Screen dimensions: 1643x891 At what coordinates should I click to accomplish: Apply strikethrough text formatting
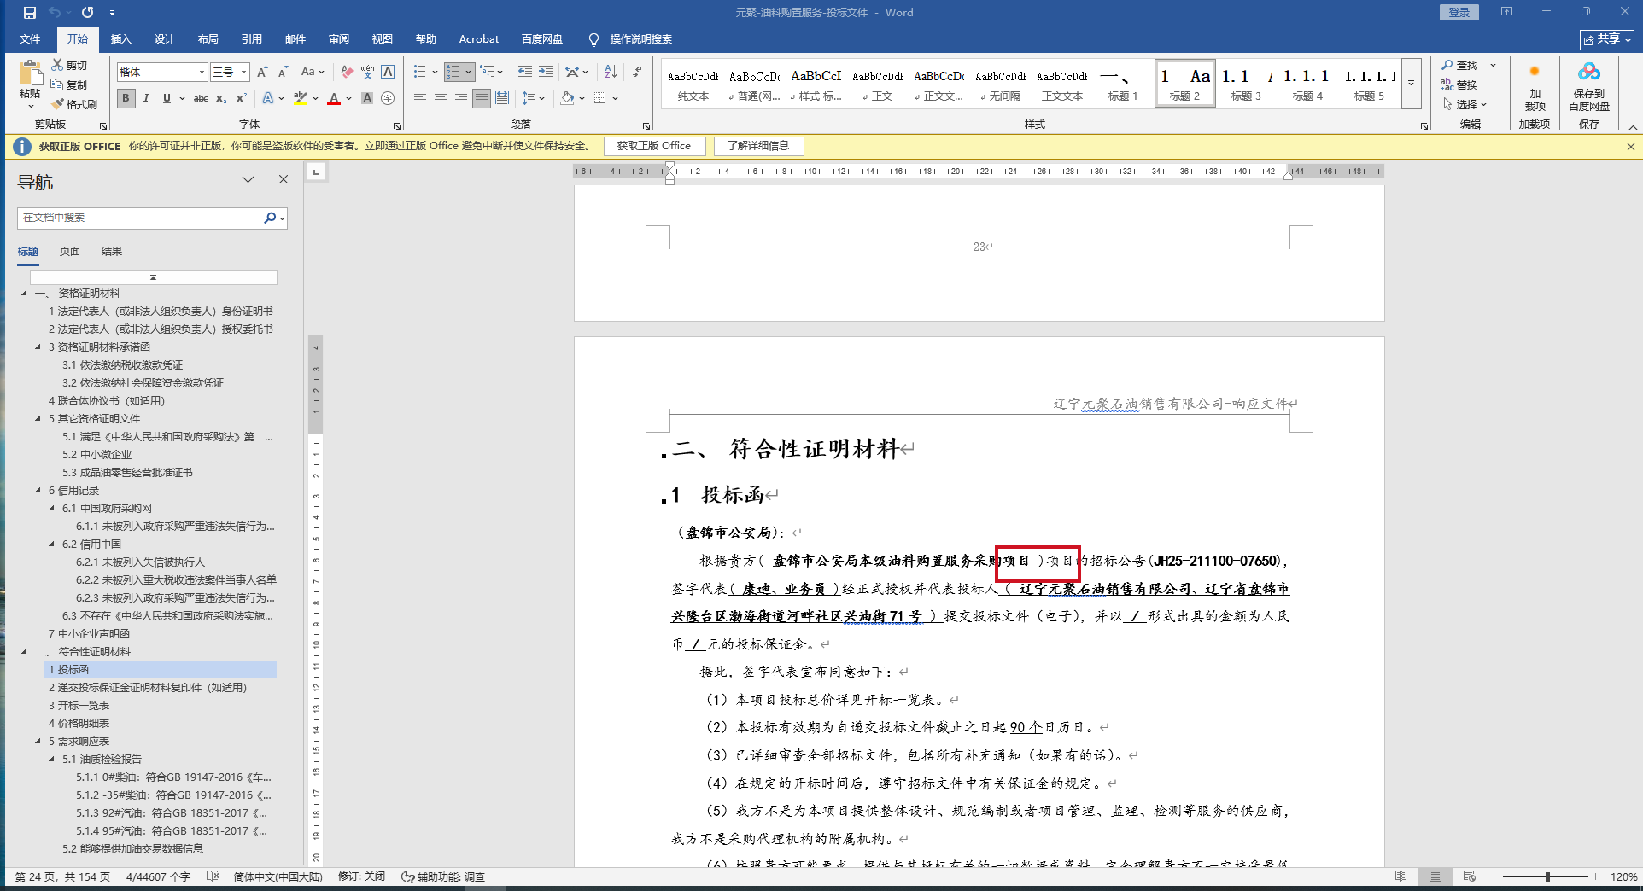pyautogui.click(x=201, y=99)
